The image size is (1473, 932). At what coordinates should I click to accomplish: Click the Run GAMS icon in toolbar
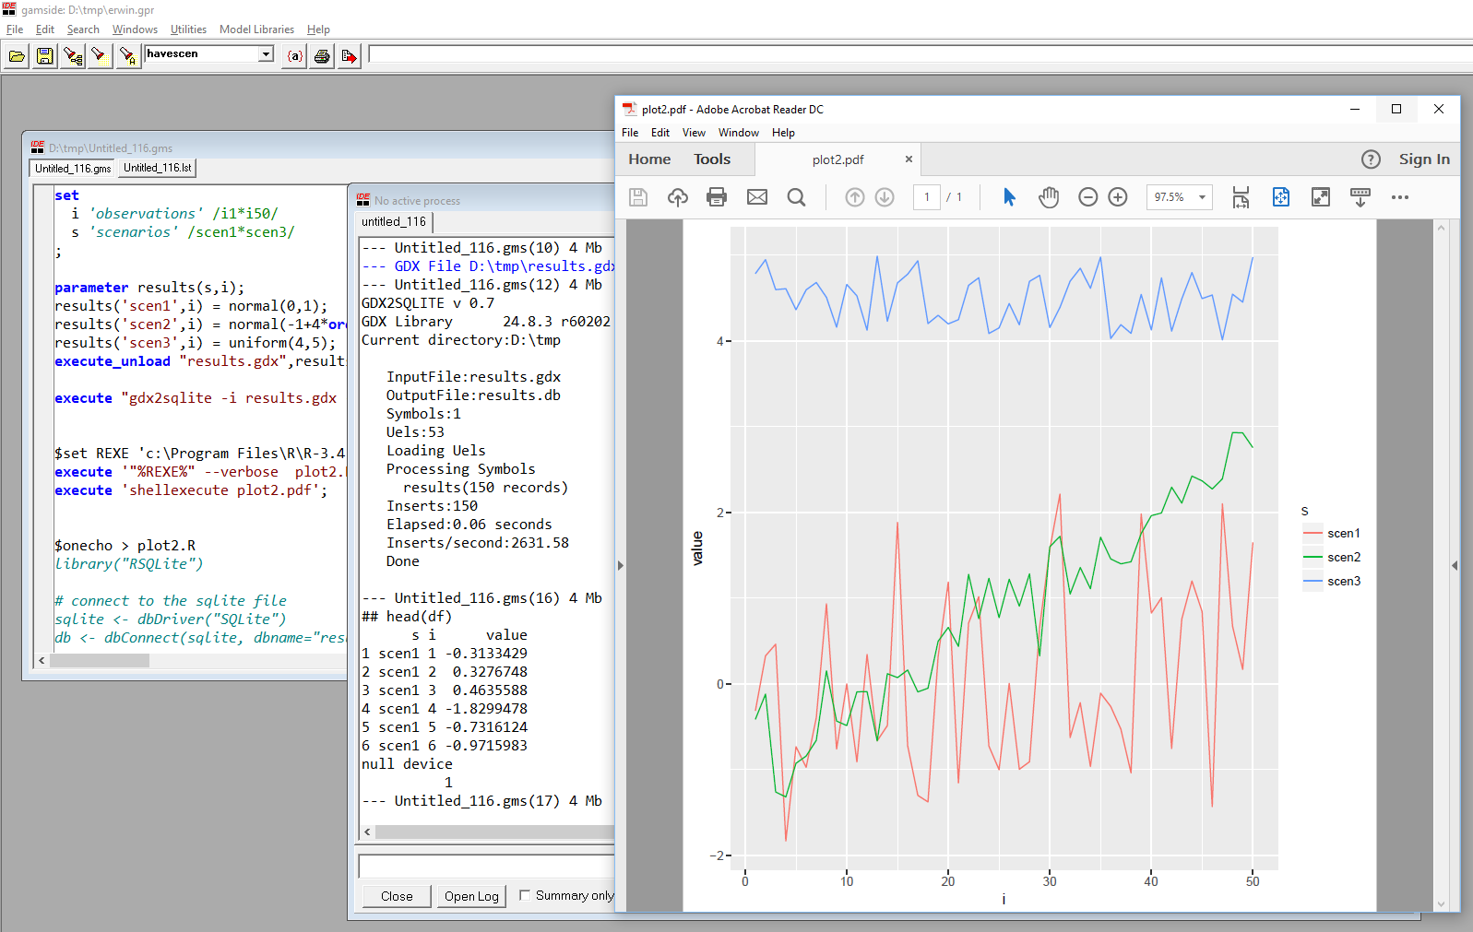pos(349,56)
